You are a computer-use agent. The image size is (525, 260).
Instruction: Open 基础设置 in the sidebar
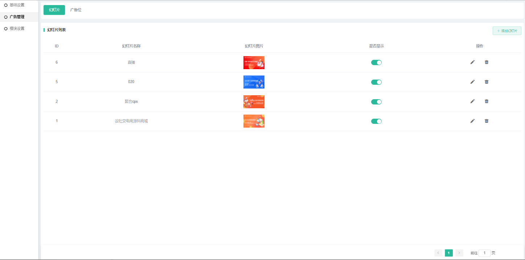click(17, 5)
